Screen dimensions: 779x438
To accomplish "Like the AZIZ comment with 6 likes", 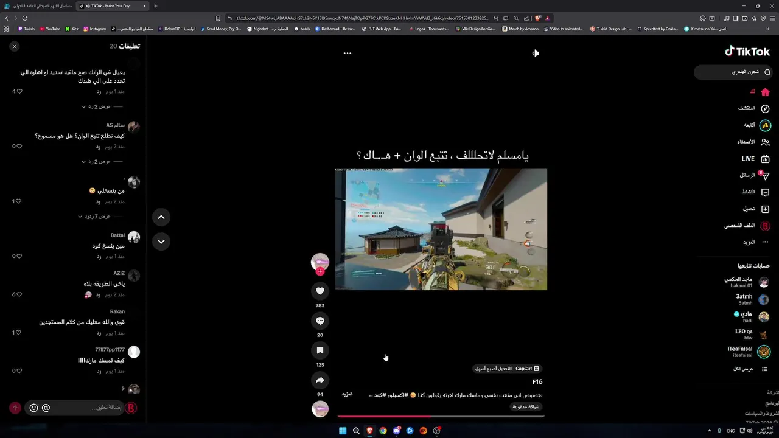I will pyautogui.click(x=19, y=294).
